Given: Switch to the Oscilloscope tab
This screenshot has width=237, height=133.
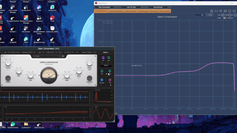Looking at the screenshot, I should point(143,11).
